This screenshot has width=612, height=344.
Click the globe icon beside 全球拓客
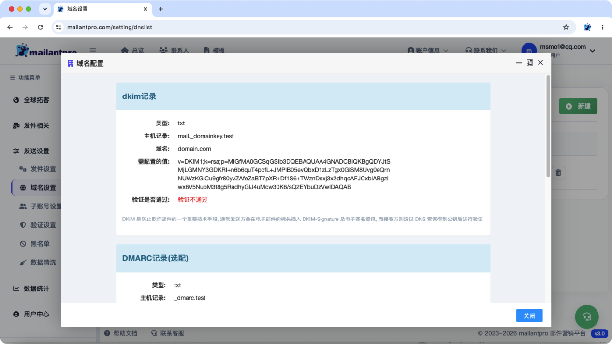click(x=16, y=100)
